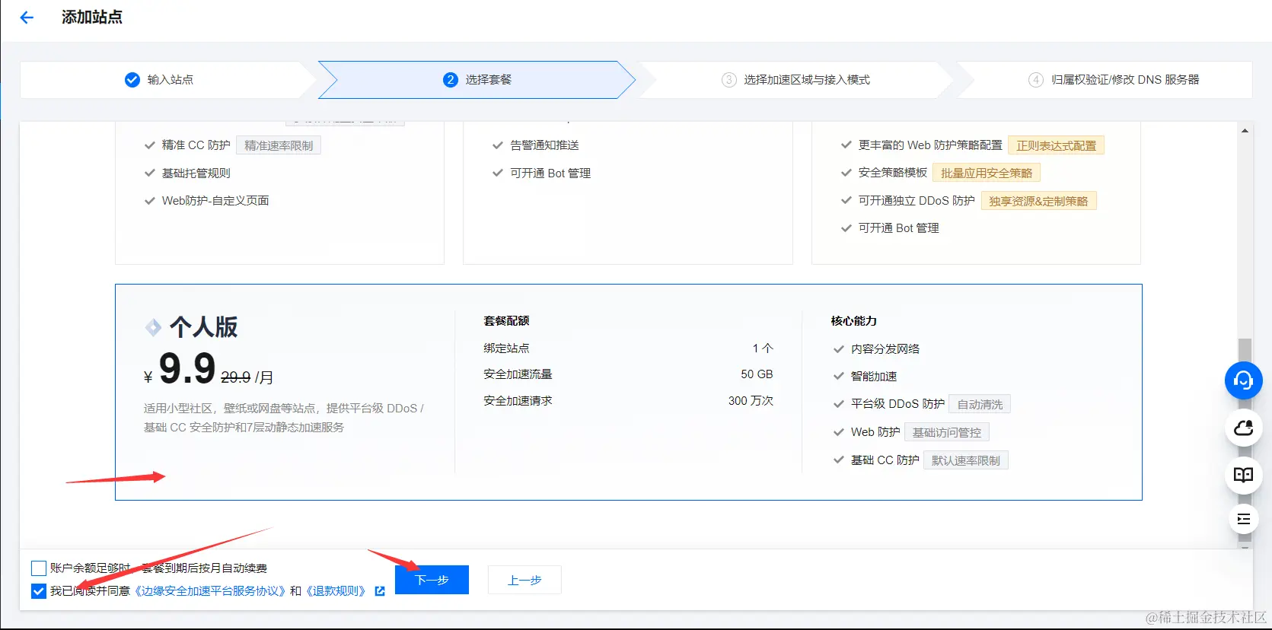The height and width of the screenshot is (630, 1272).
Task: Enable auto-renew 账户余额足够时 checkbox
Action: [x=39, y=568]
